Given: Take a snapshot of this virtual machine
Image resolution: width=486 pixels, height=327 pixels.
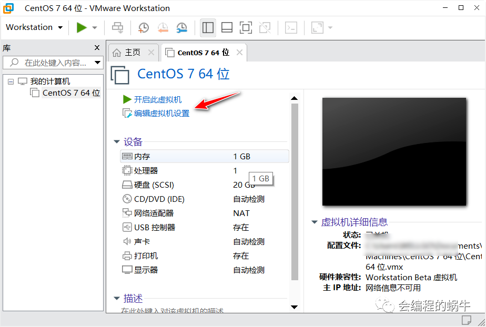Looking at the screenshot, I should click(x=143, y=27).
